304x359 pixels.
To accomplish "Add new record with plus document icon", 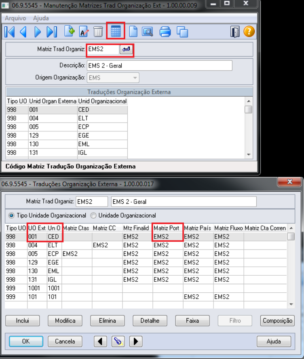I will pos(70,32).
